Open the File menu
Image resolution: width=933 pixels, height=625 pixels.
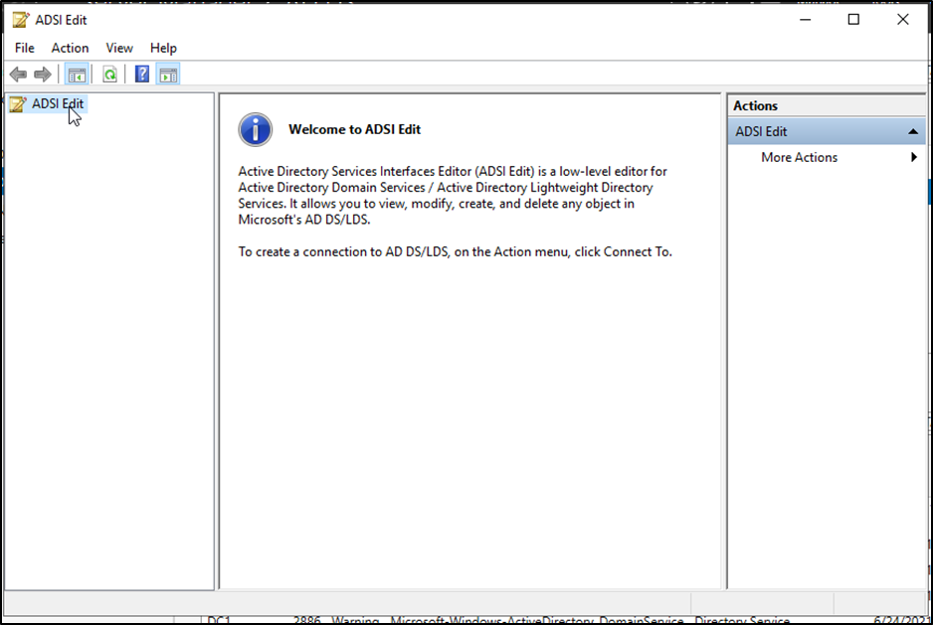point(25,48)
